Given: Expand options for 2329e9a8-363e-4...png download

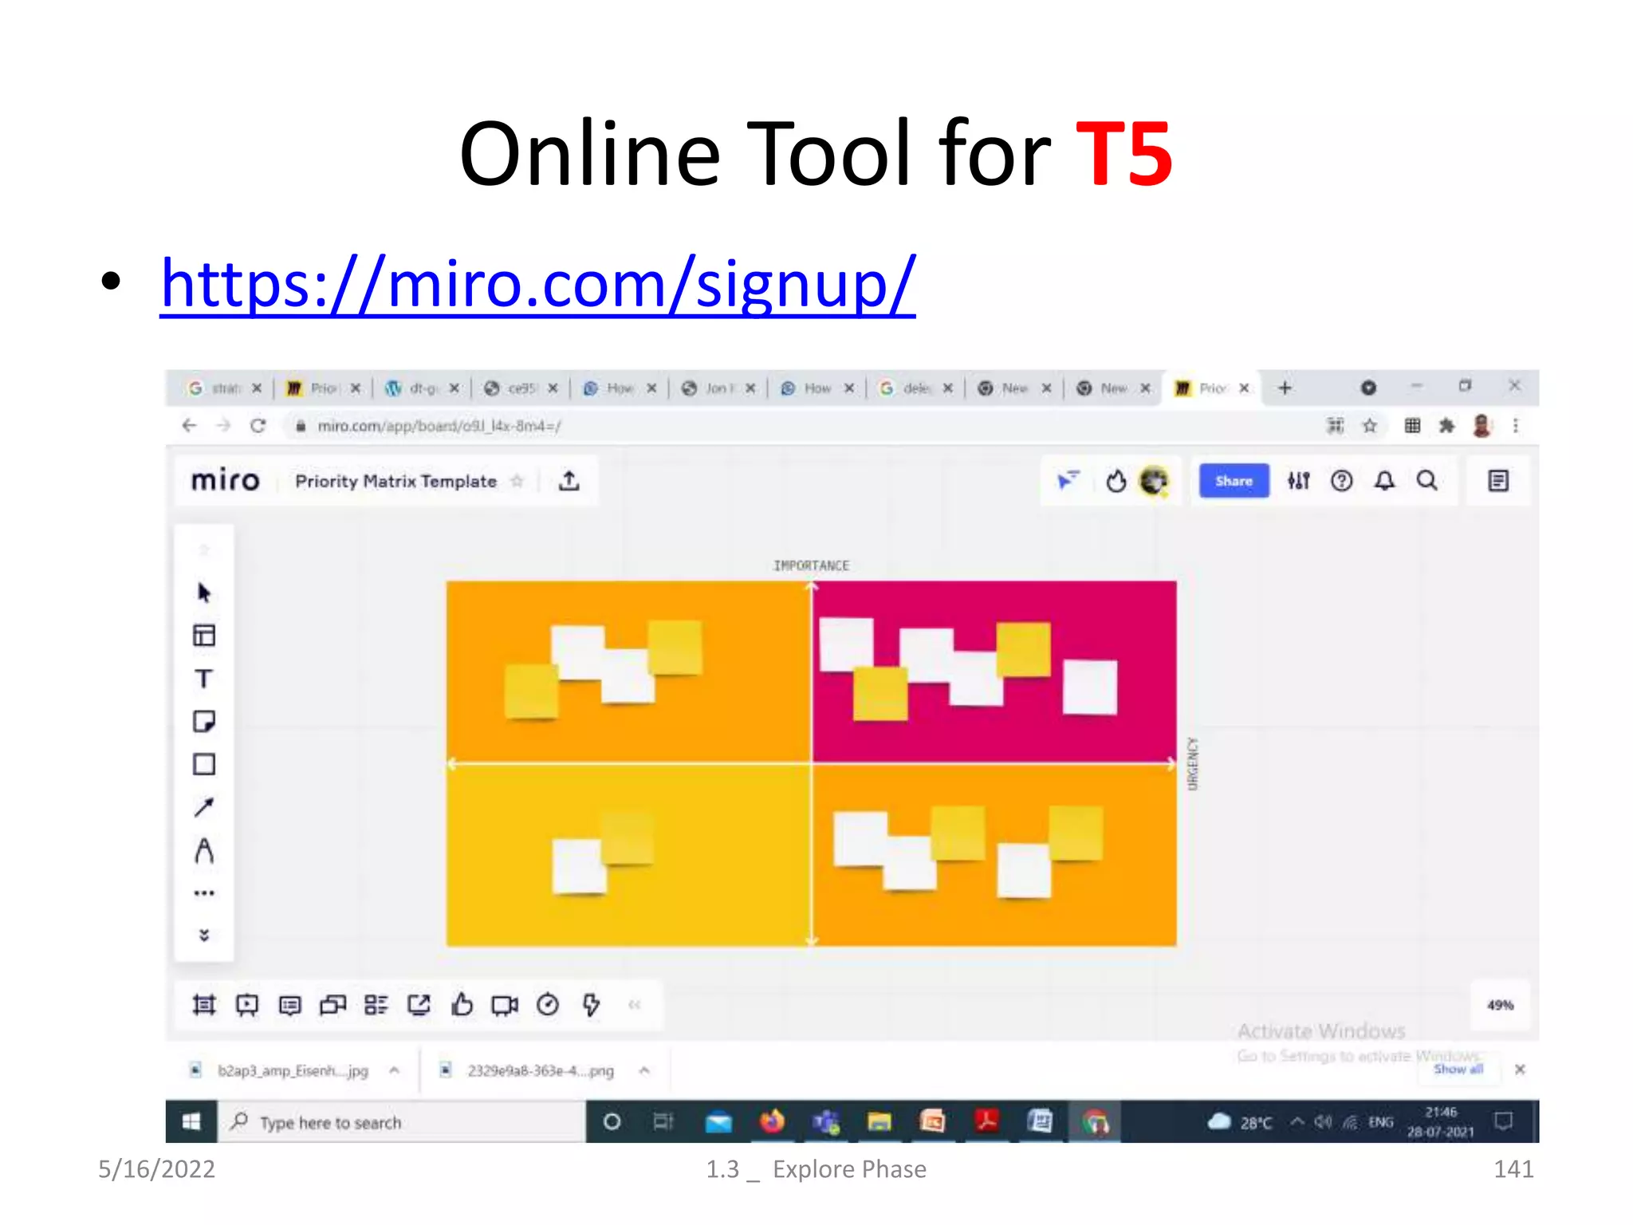Looking at the screenshot, I should [x=644, y=1070].
